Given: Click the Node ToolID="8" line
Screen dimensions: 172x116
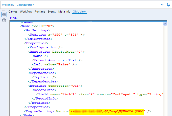Looking at the screenshot, I should tap(37, 26).
